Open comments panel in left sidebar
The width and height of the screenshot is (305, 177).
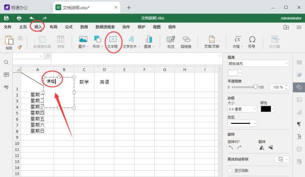pos(6,75)
